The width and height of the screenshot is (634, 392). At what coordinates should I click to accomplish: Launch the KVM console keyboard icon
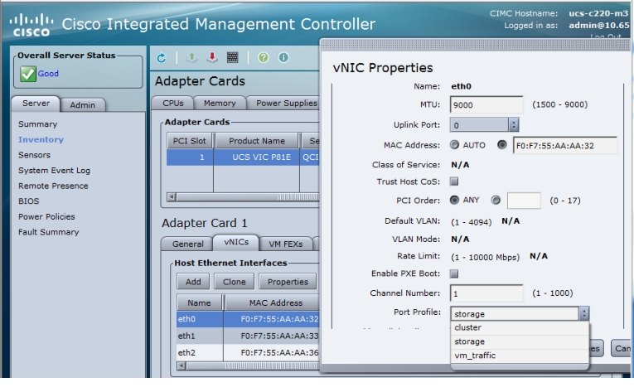[x=233, y=57]
